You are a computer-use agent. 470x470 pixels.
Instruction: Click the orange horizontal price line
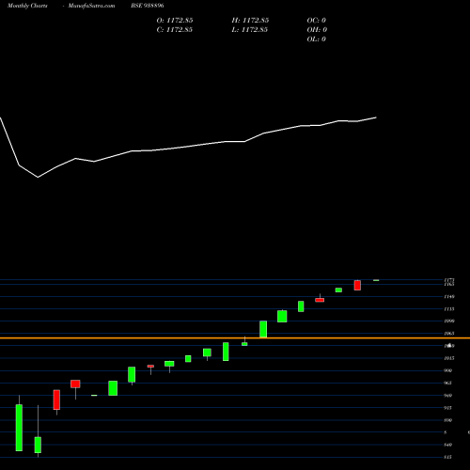[x=235, y=338]
